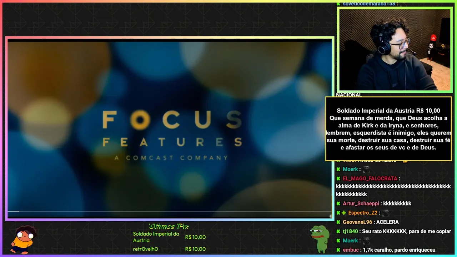
Task: Click the Kick icon beside Espectro_Z2
Action: click(338, 213)
